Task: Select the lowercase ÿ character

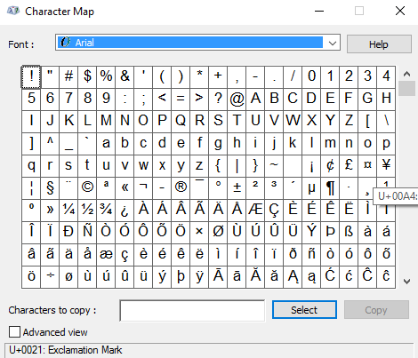Action: [199, 277]
